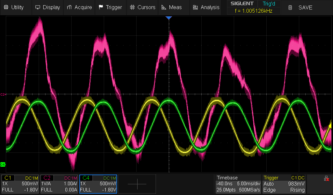Click the SIGLENT logo

pos(242,4)
